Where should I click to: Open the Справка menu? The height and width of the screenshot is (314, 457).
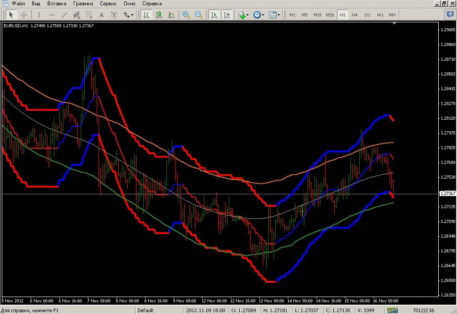(x=152, y=4)
